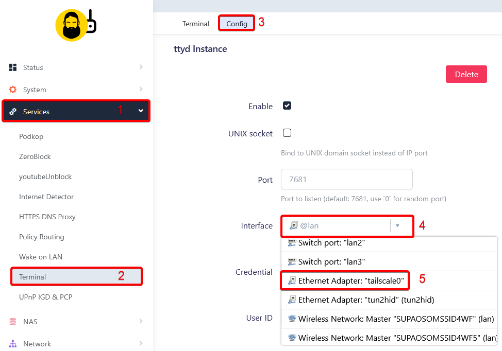Click the tailscale0 adapter icon
The height and width of the screenshot is (351, 502).
pyautogui.click(x=292, y=281)
